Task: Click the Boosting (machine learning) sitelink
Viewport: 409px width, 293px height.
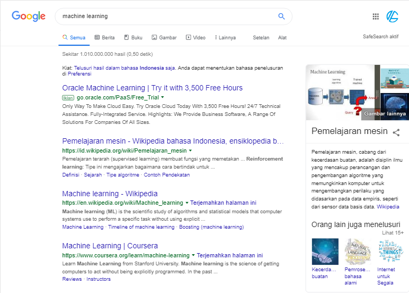Action: [x=211, y=227]
